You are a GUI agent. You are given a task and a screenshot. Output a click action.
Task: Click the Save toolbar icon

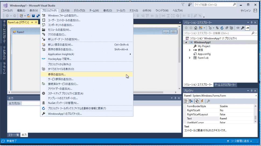pos(33,16)
